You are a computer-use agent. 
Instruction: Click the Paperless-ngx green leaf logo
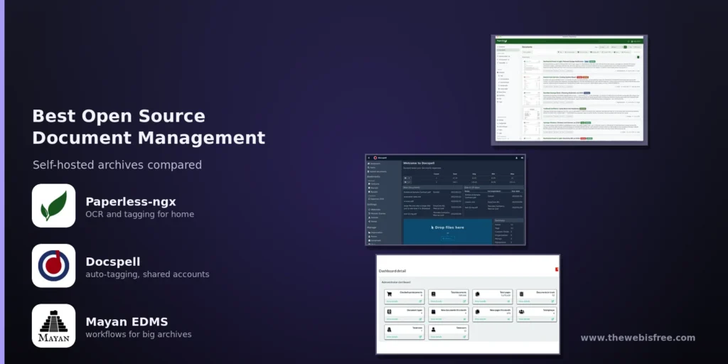tap(54, 205)
